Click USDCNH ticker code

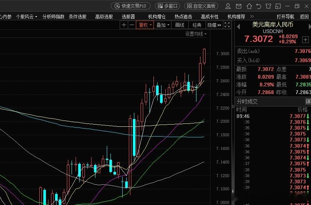(x=273, y=31)
